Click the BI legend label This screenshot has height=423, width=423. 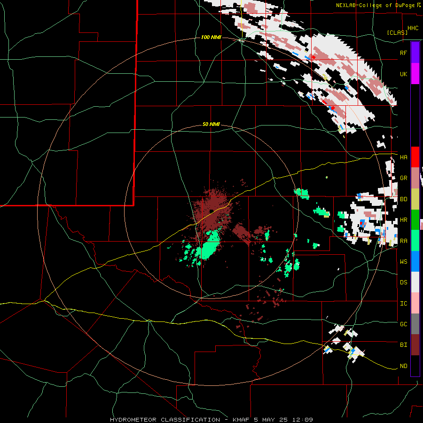[403, 345]
